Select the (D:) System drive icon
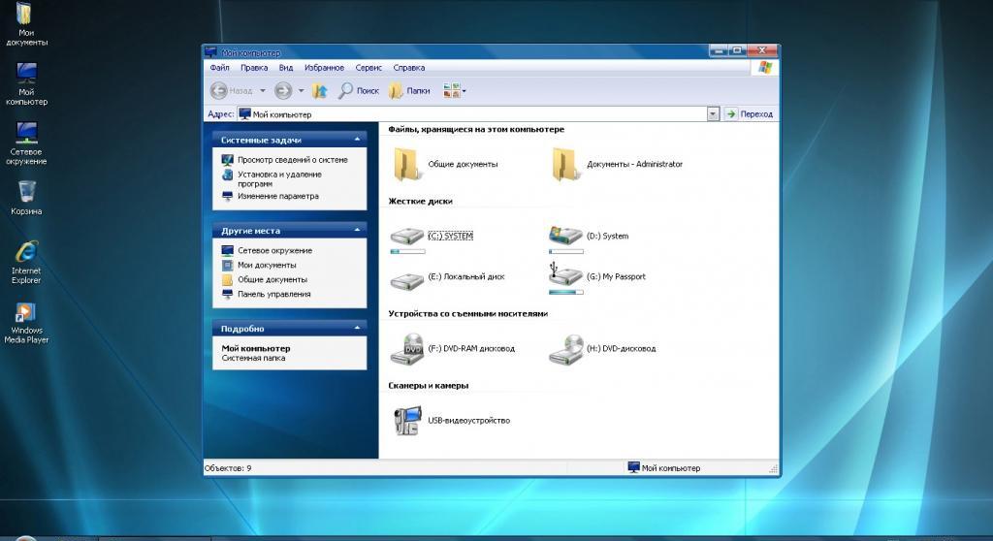993x541 pixels. pyautogui.click(x=565, y=235)
